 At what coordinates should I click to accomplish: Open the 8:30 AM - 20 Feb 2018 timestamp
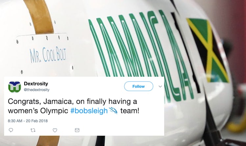click(x=28, y=121)
